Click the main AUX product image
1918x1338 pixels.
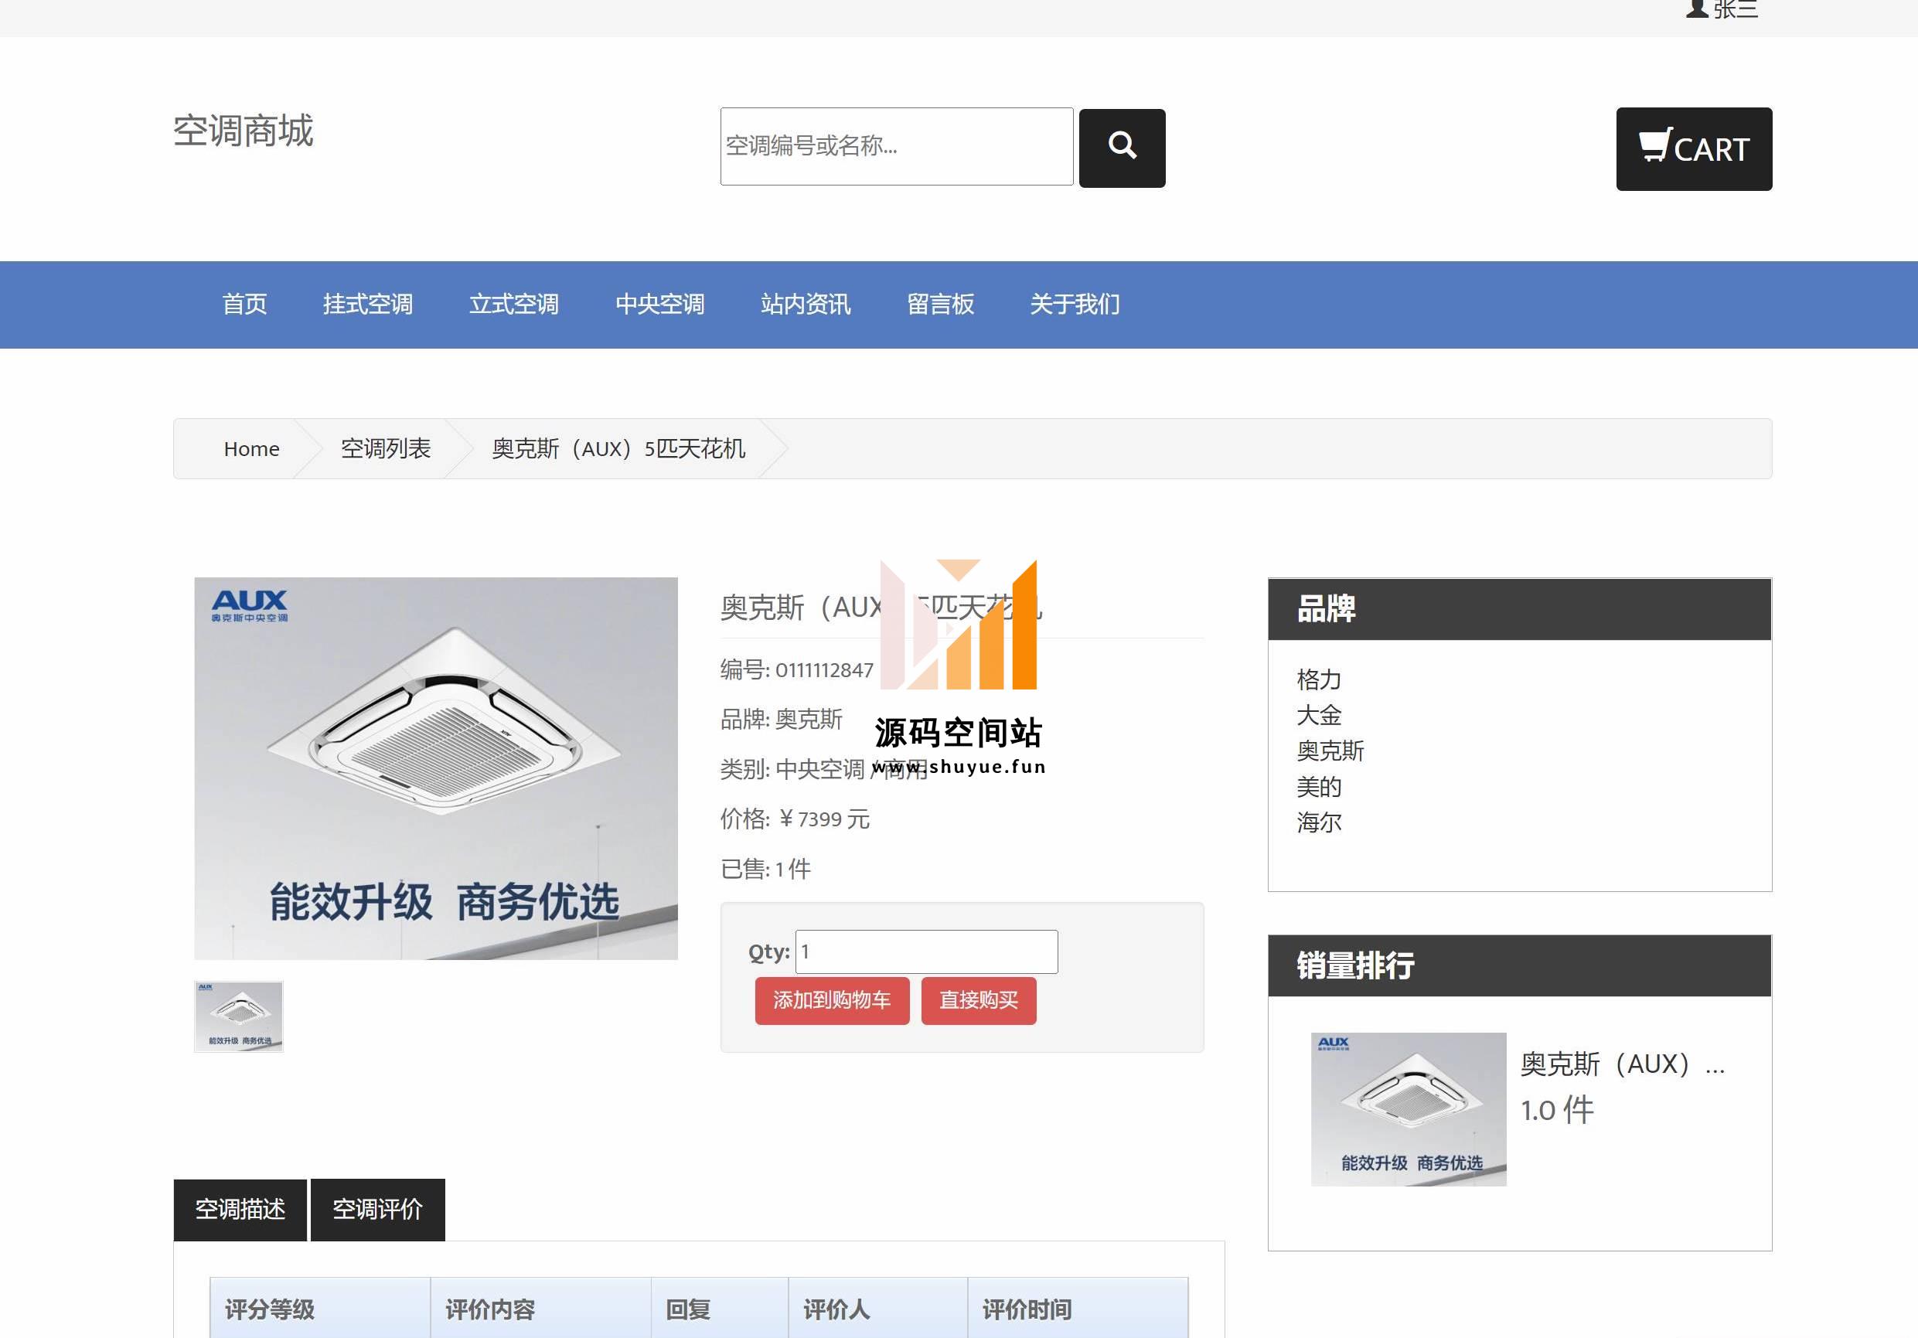[x=436, y=768]
